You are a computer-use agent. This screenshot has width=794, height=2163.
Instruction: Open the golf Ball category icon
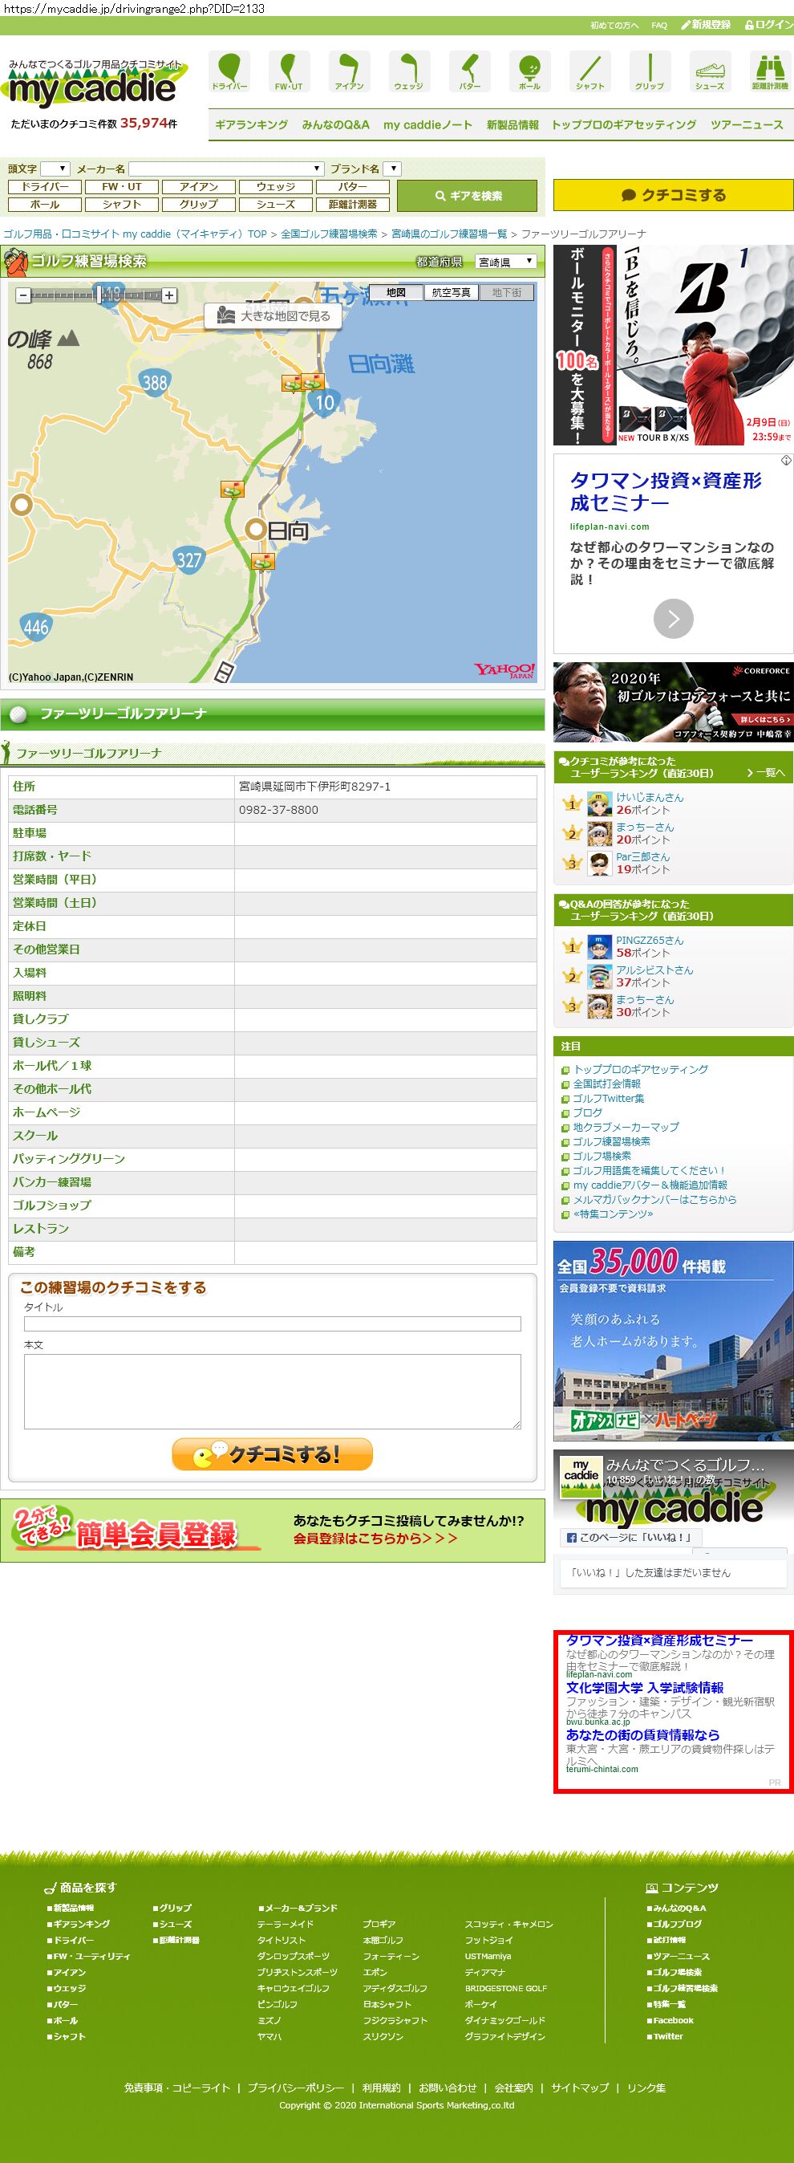[x=529, y=71]
